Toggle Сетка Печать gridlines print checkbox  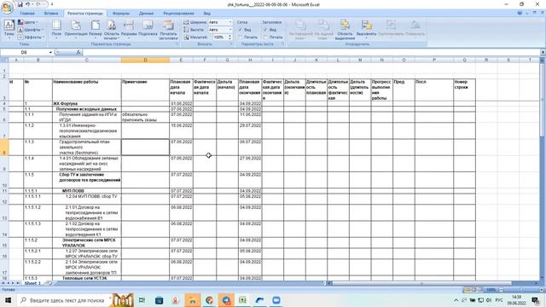[x=241, y=38]
